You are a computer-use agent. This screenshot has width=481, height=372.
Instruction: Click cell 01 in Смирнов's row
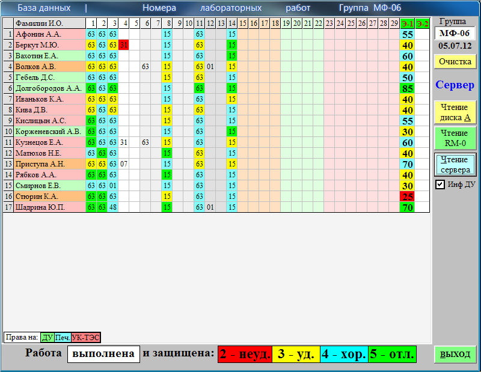(113, 186)
